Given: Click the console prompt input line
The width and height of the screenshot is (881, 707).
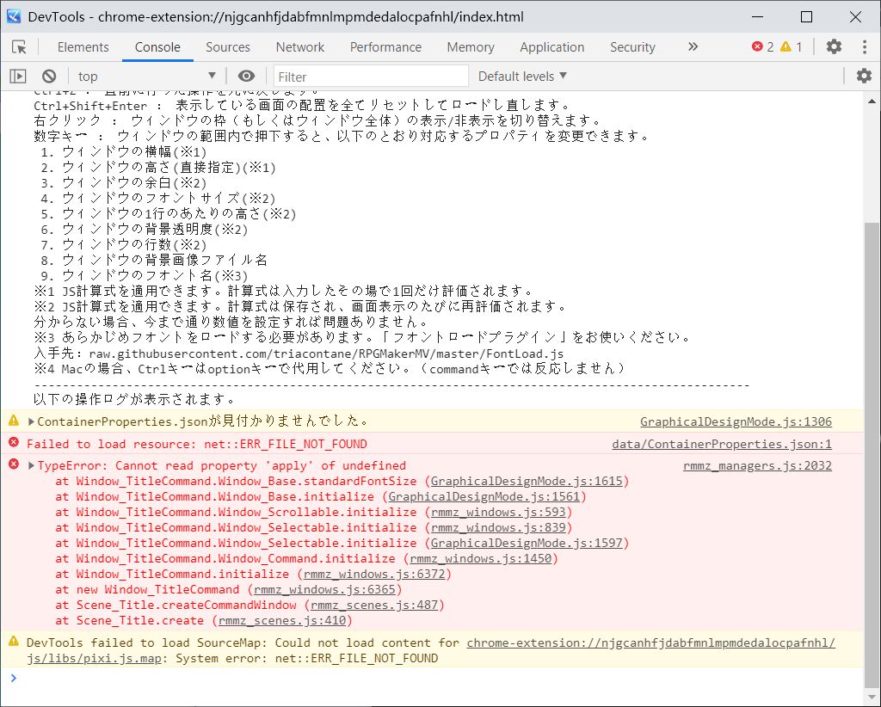Looking at the screenshot, I should click(438, 679).
